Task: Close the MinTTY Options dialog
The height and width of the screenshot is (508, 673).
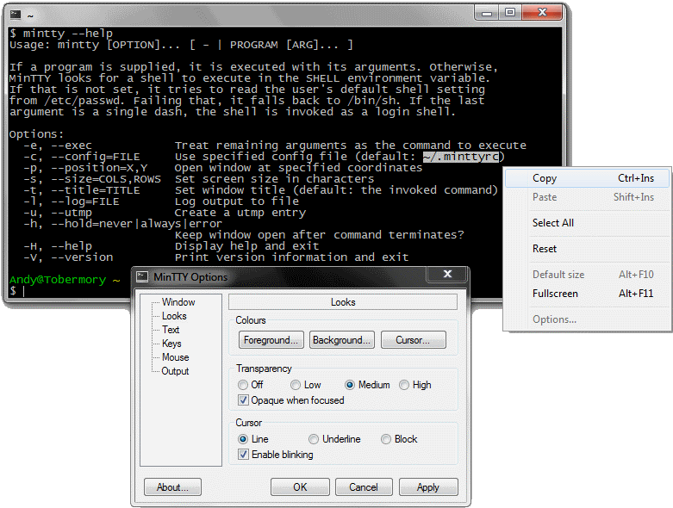Action: 447,274
